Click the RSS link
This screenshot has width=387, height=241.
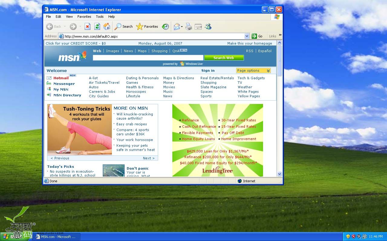250,51
